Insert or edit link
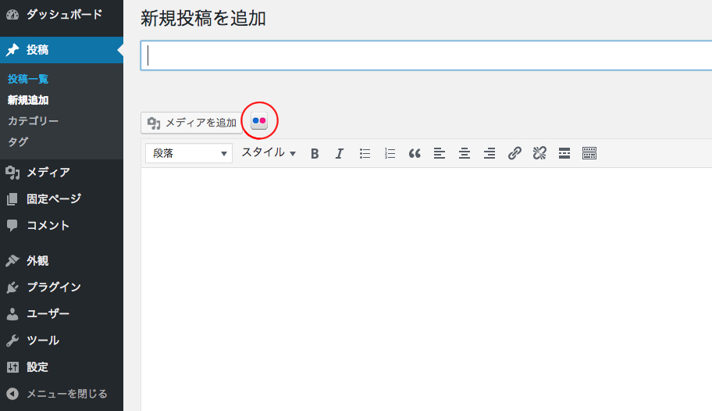 (514, 154)
